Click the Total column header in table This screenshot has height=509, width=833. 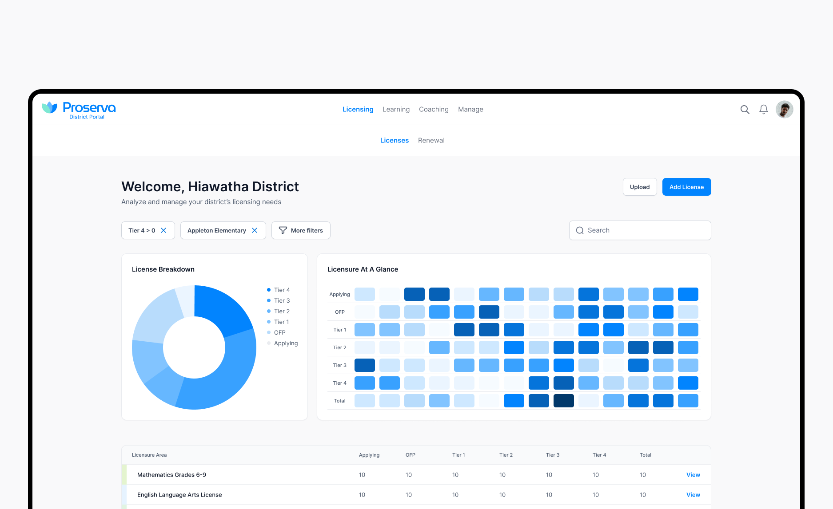(x=646, y=455)
